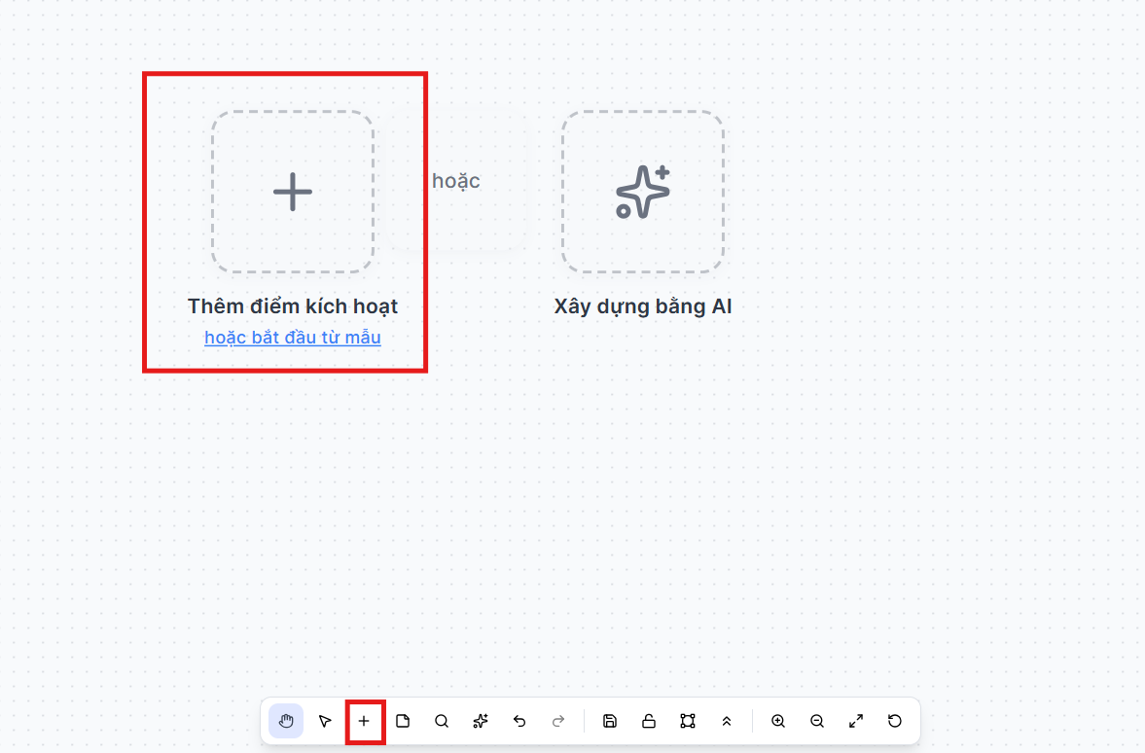1145x753 pixels.
Task: Activate the pointer selection tool
Action: (325, 721)
